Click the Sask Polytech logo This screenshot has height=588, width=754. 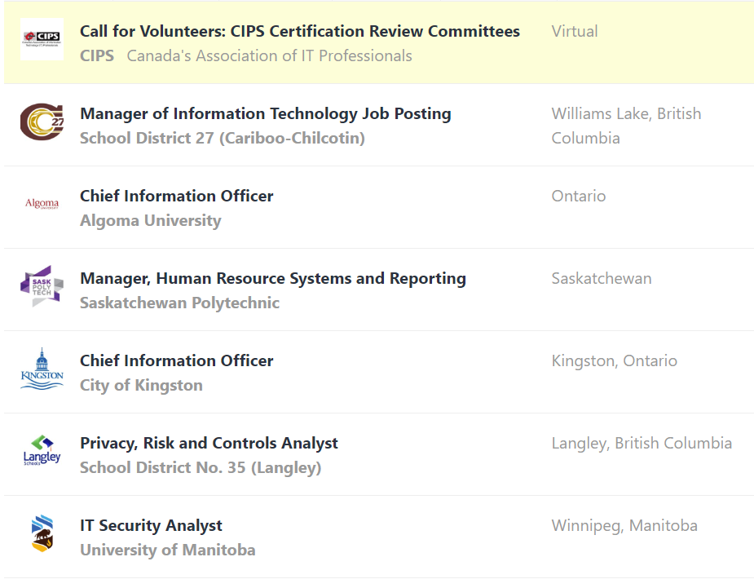click(x=42, y=286)
